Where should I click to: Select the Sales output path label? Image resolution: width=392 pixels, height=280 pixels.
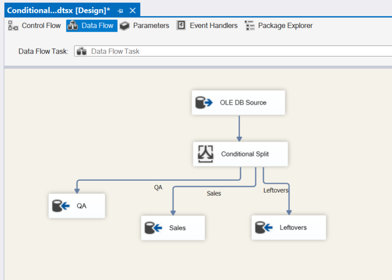(214, 193)
